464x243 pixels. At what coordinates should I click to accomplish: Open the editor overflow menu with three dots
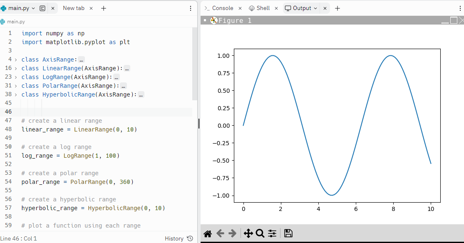pyautogui.click(x=191, y=8)
